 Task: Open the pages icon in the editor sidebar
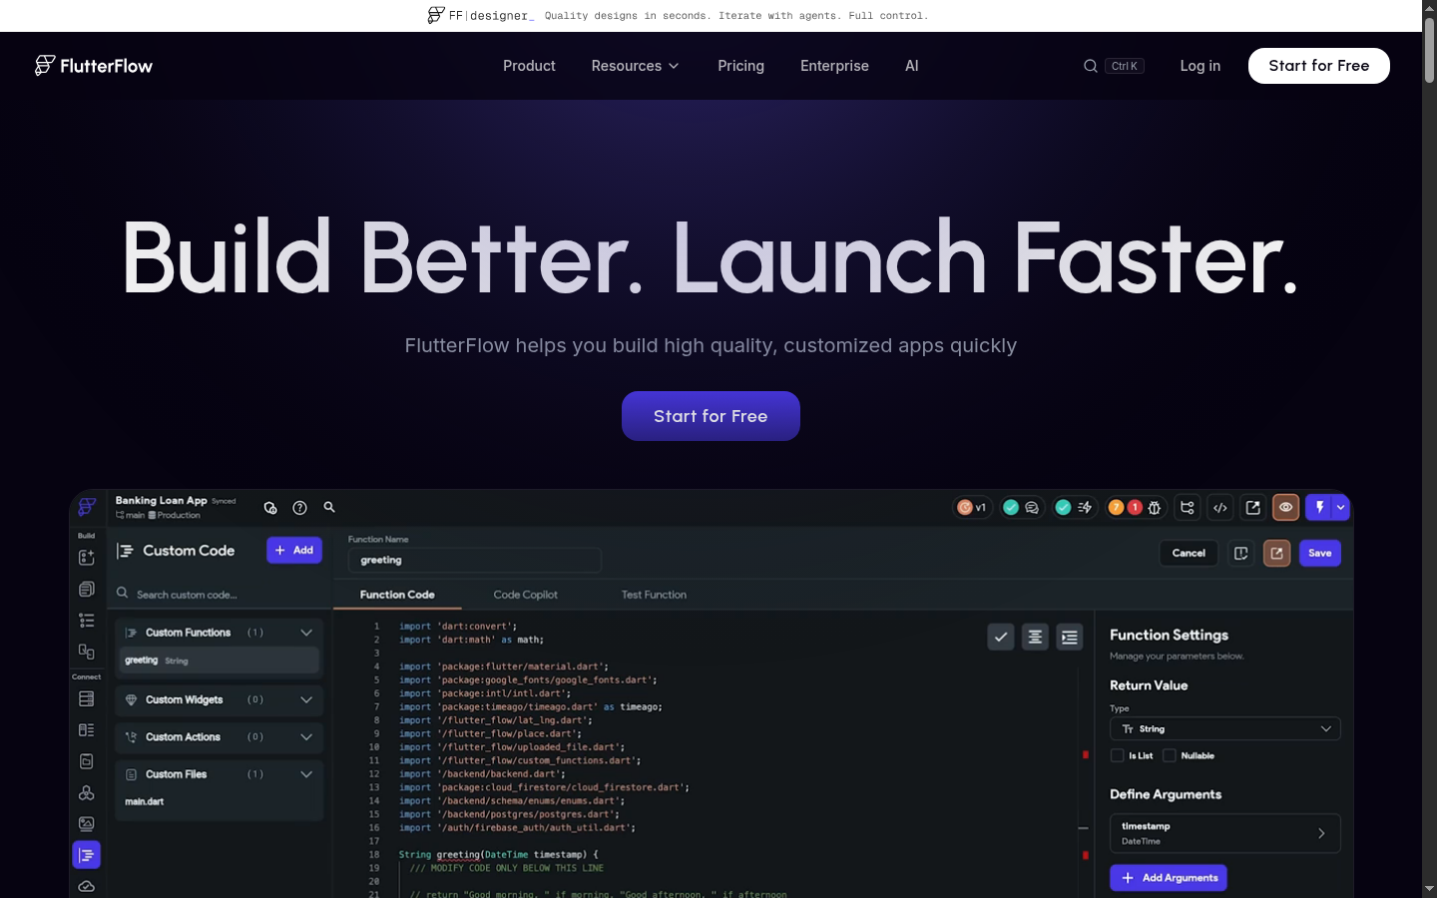click(87, 589)
